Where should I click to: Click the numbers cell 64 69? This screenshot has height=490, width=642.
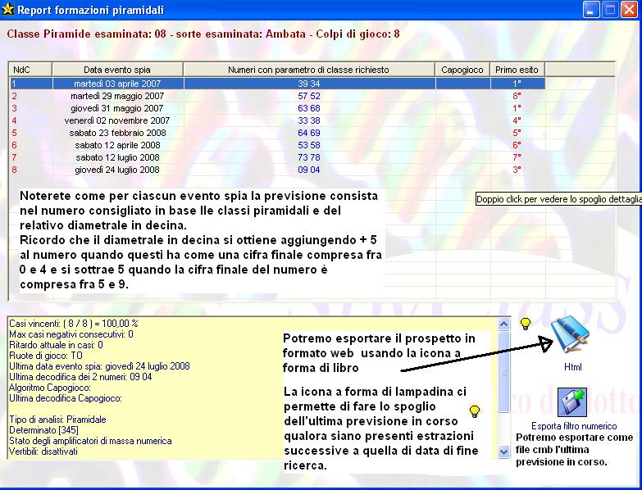click(x=309, y=133)
